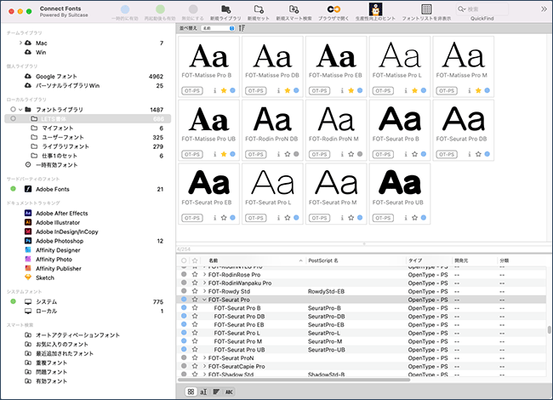
Task: Click the New Smart Search (新規スマート検索) icon
Action: [294, 9]
